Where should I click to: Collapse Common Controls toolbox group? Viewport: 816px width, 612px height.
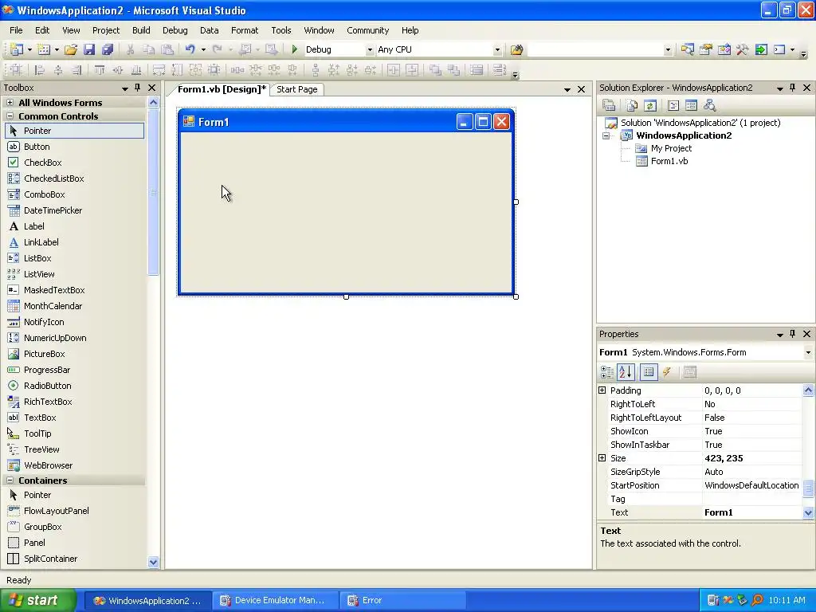[x=10, y=116]
